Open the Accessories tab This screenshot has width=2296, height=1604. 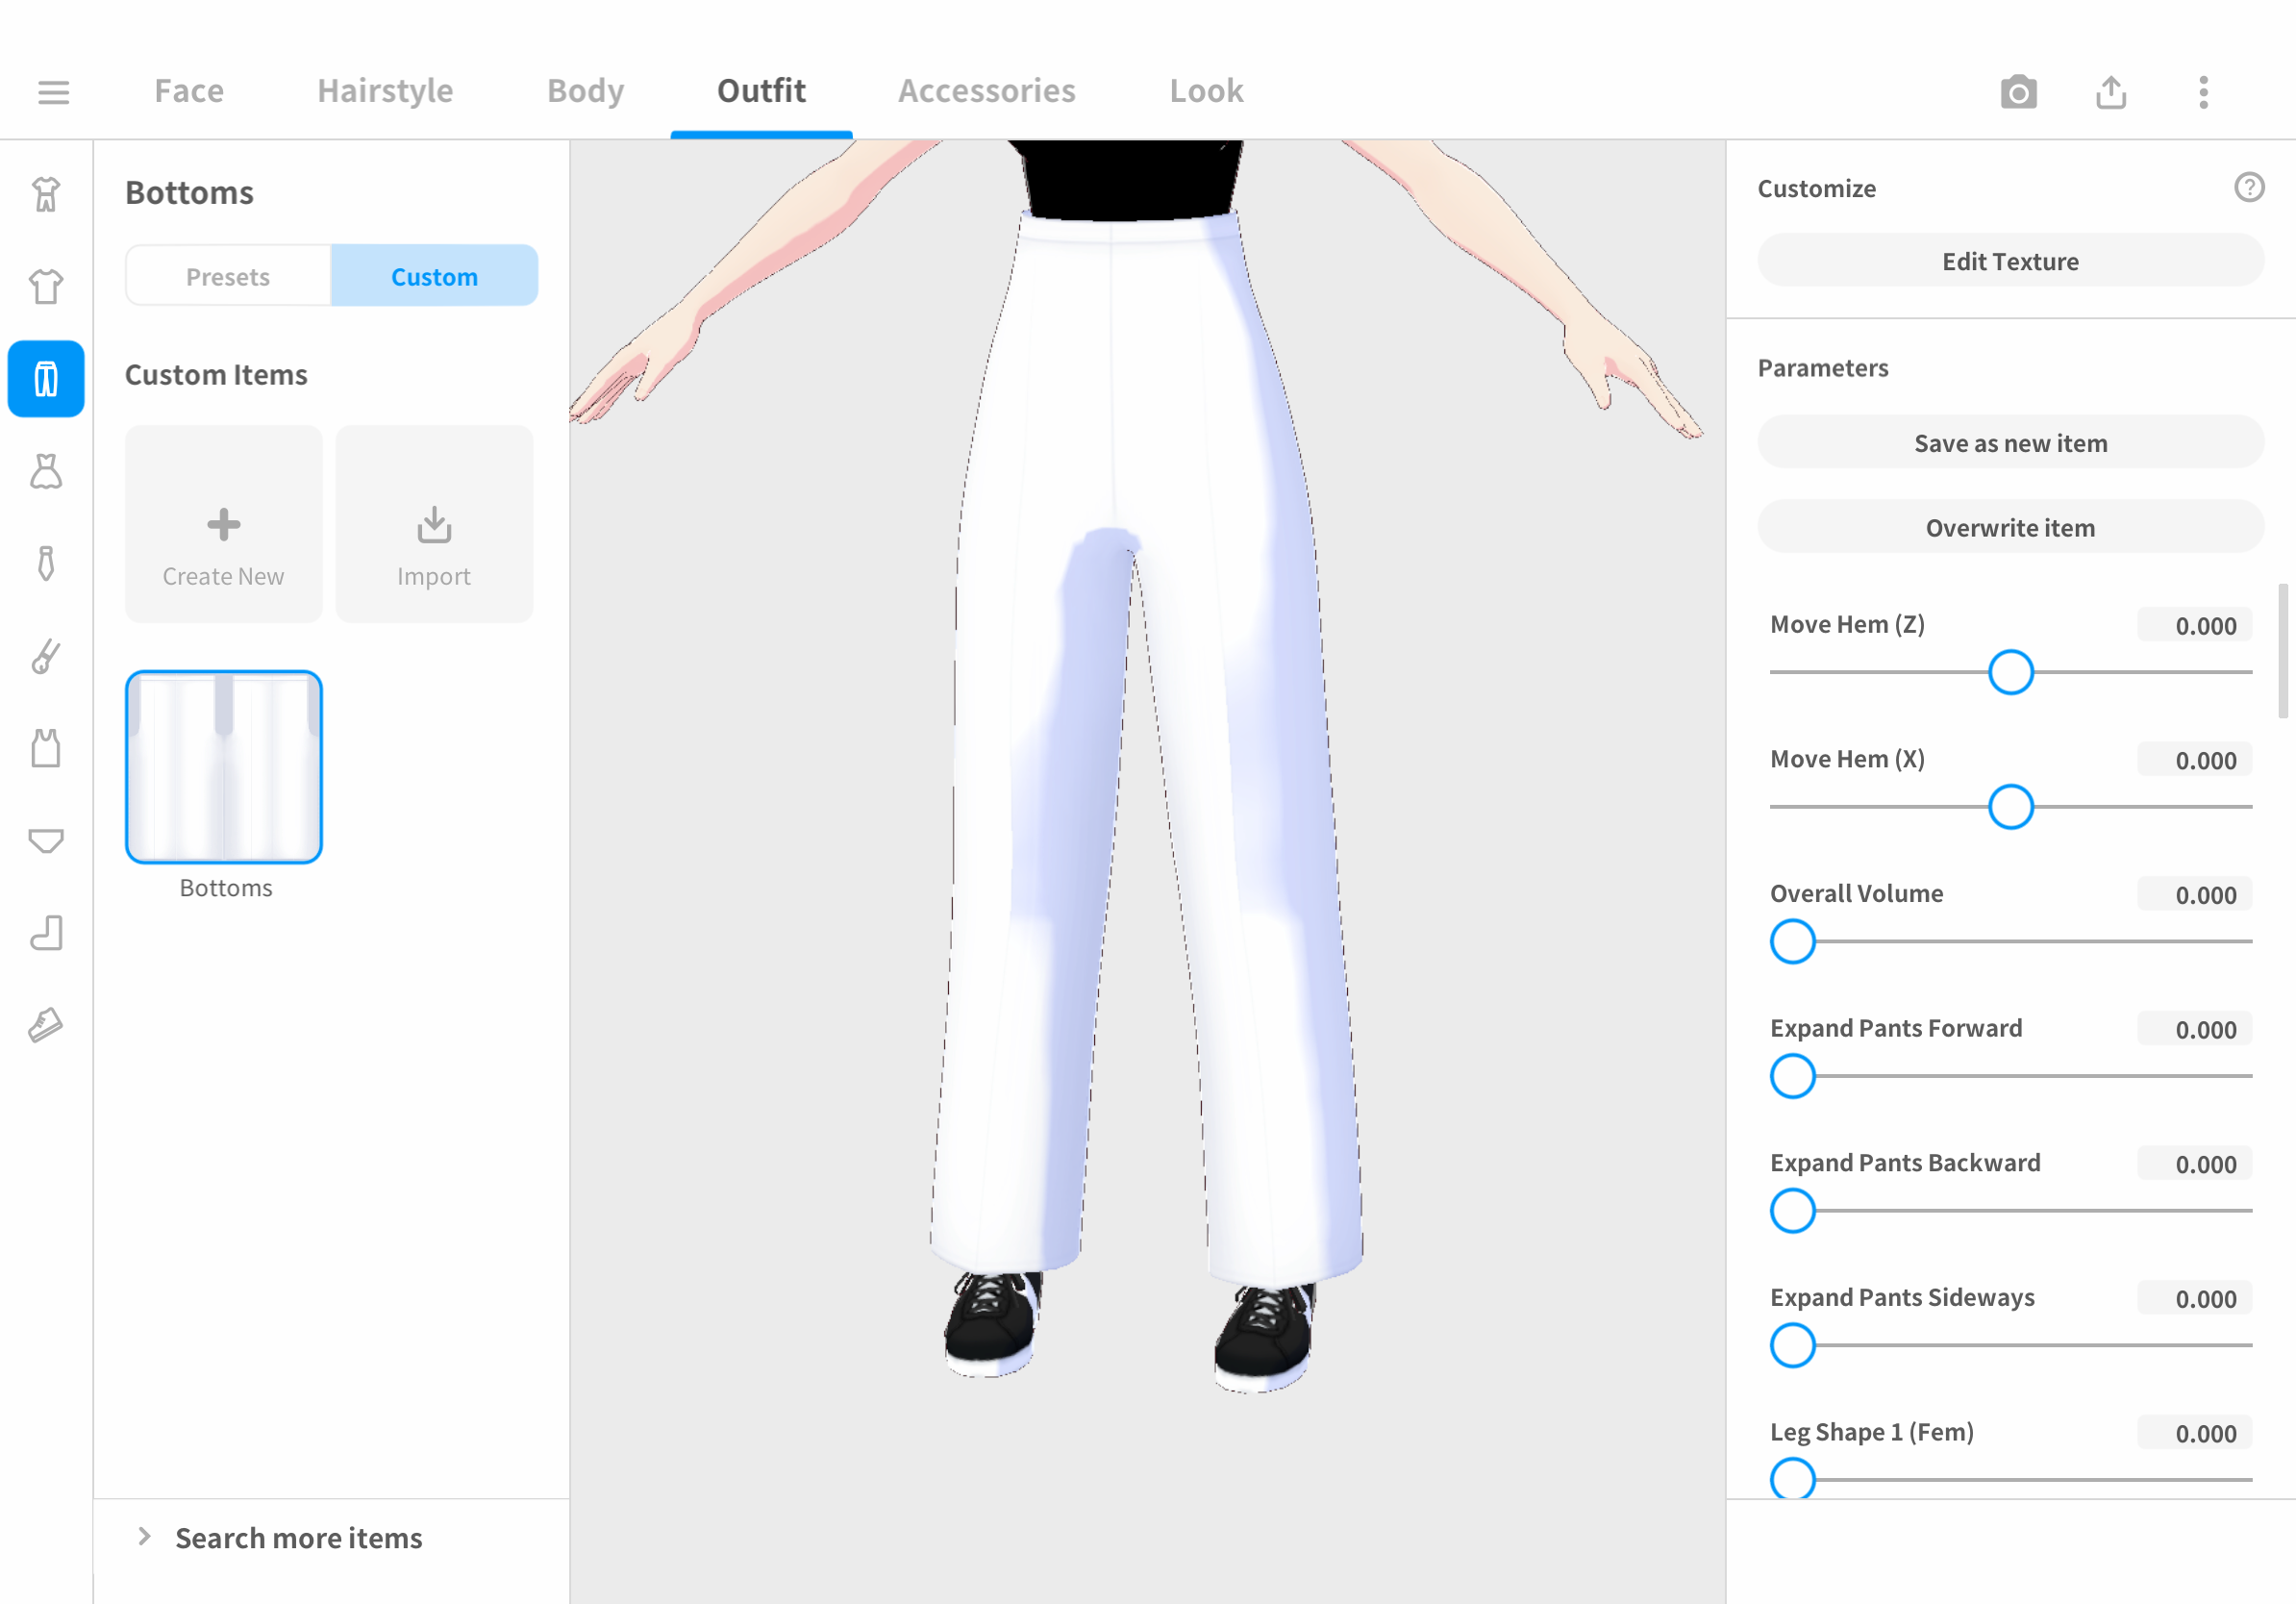(x=986, y=91)
